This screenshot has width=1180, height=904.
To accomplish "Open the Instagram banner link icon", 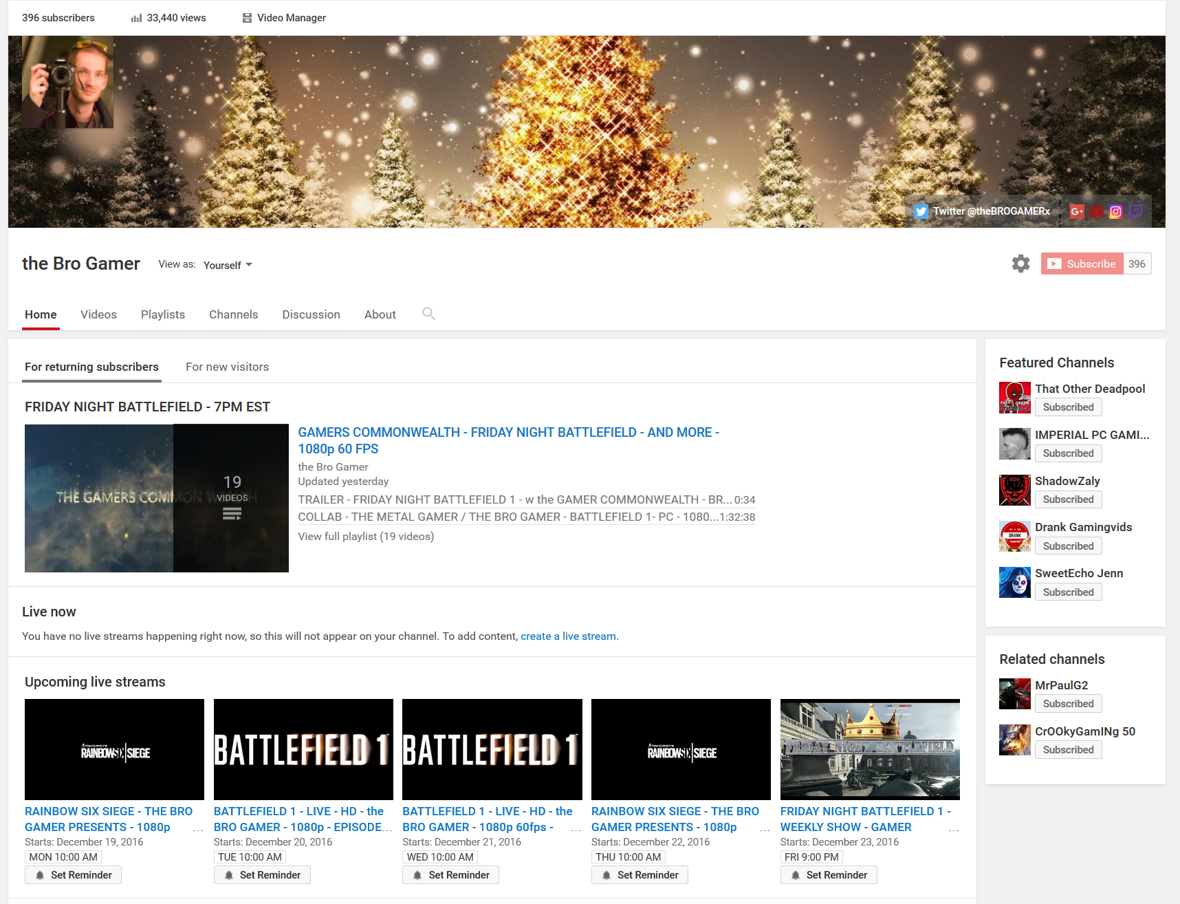I will pyautogui.click(x=1115, y=211).
